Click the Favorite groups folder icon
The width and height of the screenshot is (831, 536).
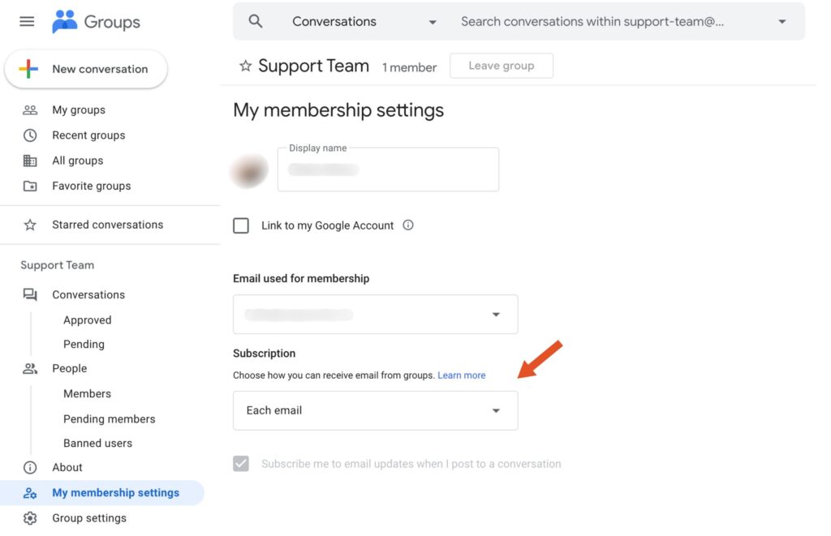pyautogui.click(x=30, y=186)
